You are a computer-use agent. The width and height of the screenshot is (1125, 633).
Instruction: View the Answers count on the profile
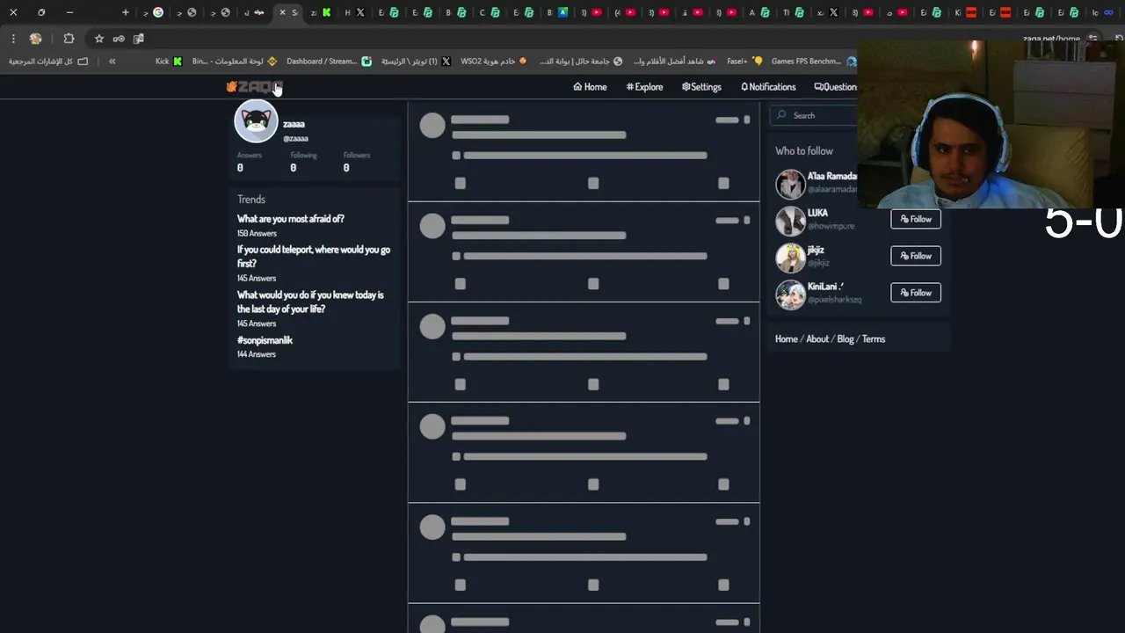coord(250,162)
